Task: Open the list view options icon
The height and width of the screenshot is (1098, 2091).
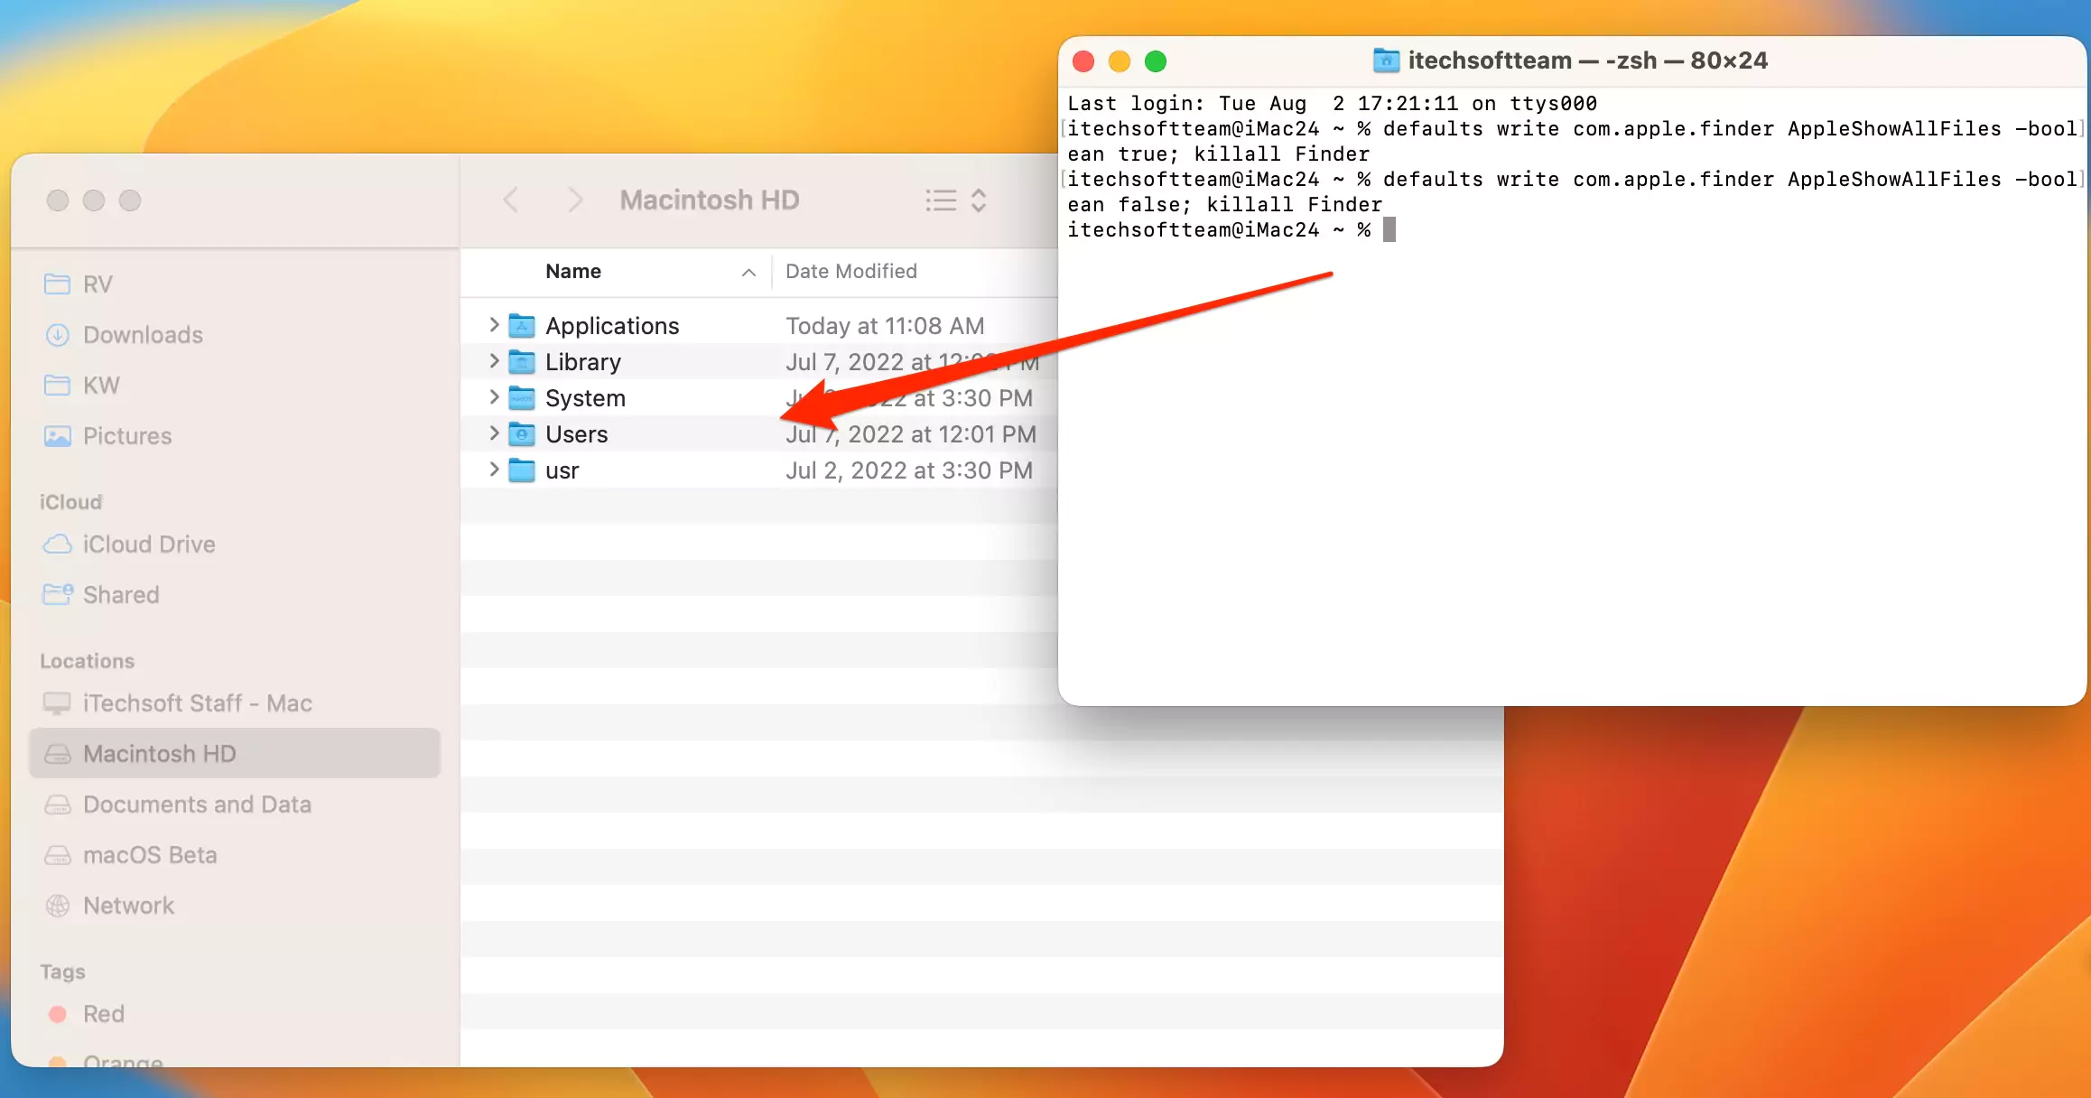Action: point(941,200)
